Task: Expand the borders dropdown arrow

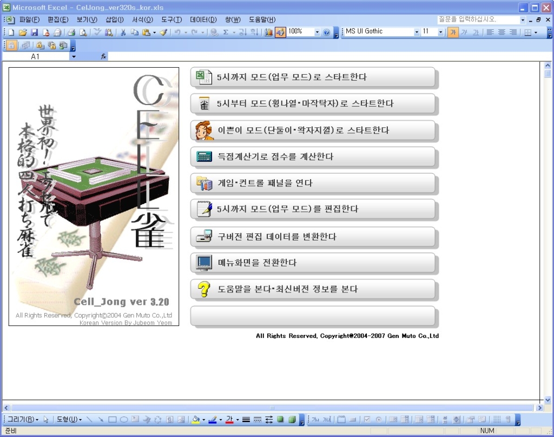Action: [x=536, y=32]
